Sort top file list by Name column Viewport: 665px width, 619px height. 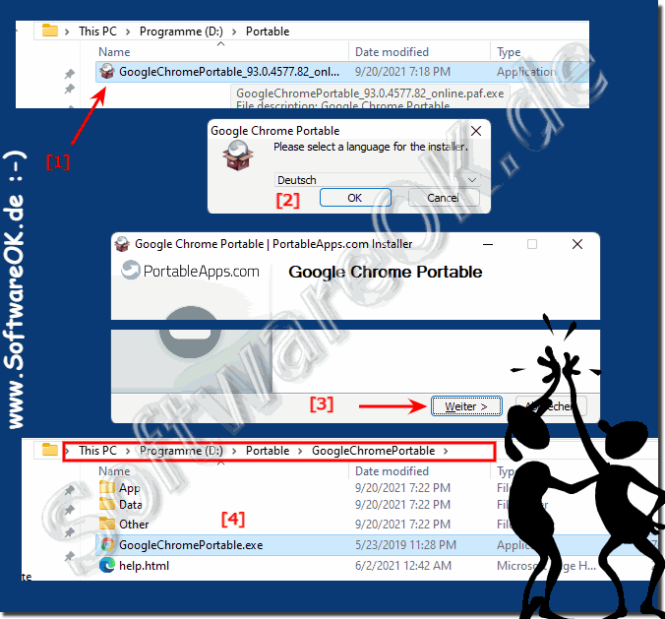click(x=114, y=52)
